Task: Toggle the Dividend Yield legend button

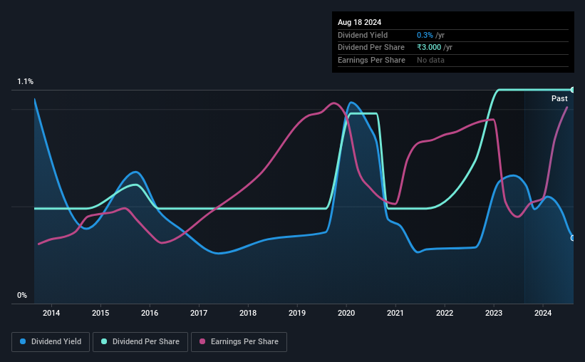Action: click(51, 342)
